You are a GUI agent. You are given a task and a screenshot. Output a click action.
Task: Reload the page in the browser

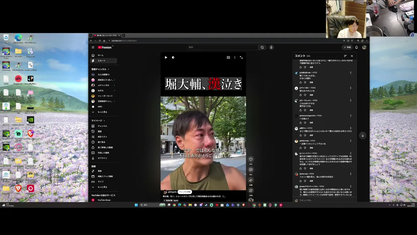(100, 40)
